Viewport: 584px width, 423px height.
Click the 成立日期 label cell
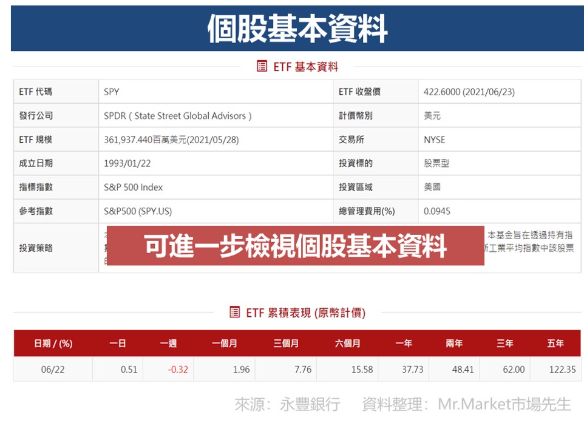56,163
